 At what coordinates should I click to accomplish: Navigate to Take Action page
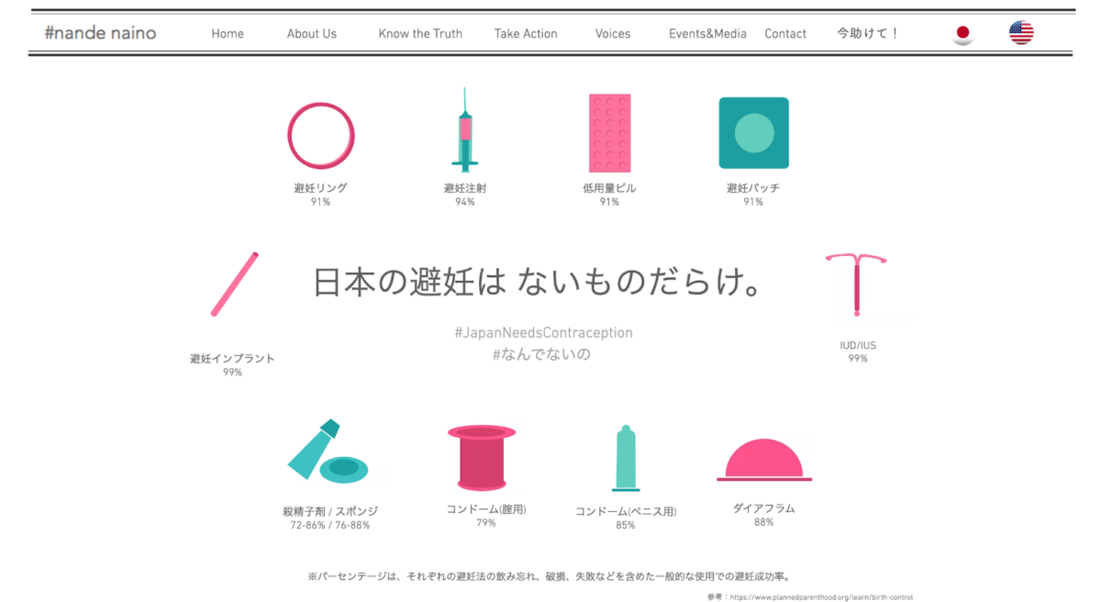(x=526, y=34)
